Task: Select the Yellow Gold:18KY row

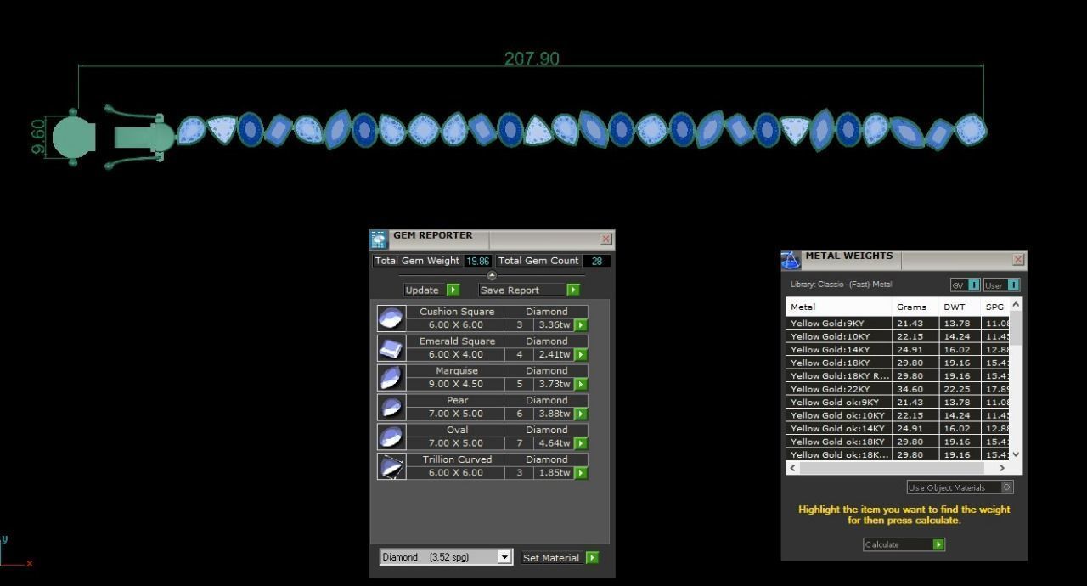Action: [898, 363]
